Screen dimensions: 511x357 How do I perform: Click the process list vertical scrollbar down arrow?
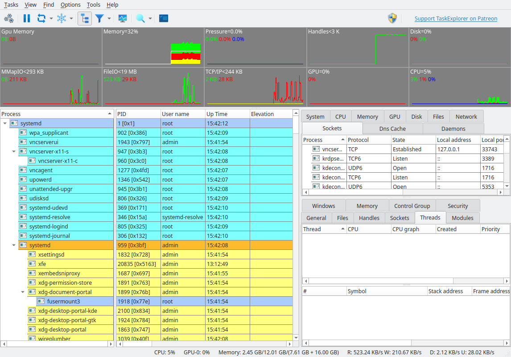(296, 337)
